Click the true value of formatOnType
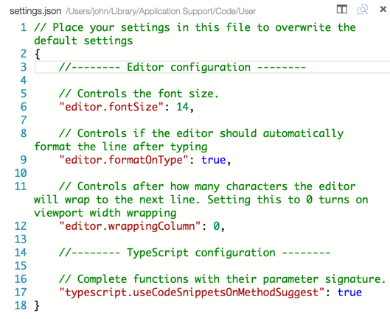Viewport: 390px width, 319px height. coord(213,160)
